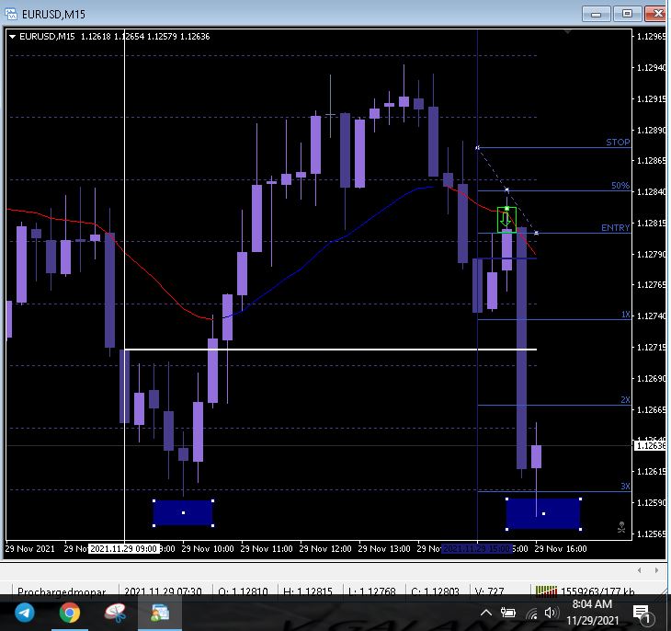Click the 2X target label
This screenshot has width=671, height=631.
[625, 400]
